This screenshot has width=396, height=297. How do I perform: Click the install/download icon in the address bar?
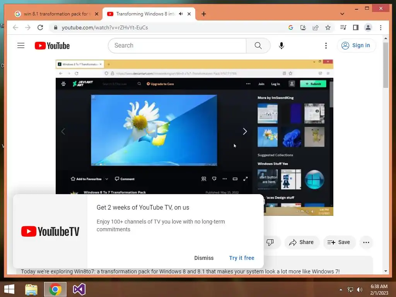[x=303, y=27]
